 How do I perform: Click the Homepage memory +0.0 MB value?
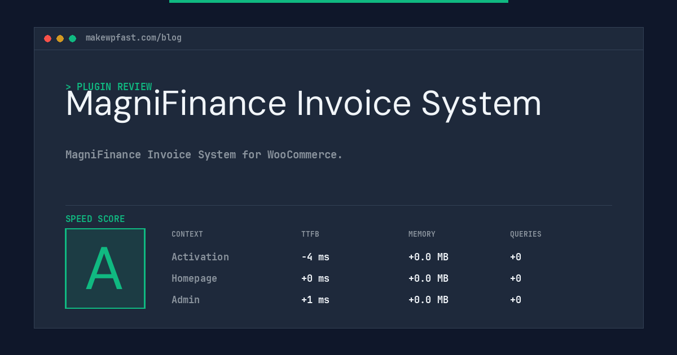tap(429, 278)
